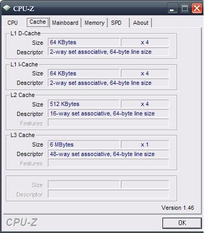Screen dimensions: 204x233
Task: Click the empty size field in the unnamed bottom group
Action: [84, 185]
